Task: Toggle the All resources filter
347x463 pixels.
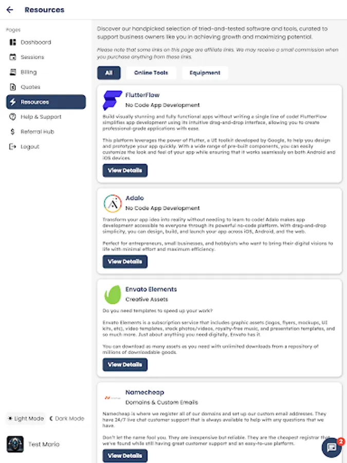Action: [108, 73]
